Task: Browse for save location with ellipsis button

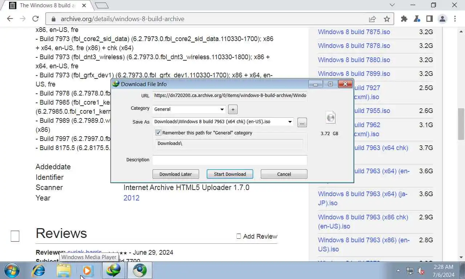Action: tap(302, 122)
